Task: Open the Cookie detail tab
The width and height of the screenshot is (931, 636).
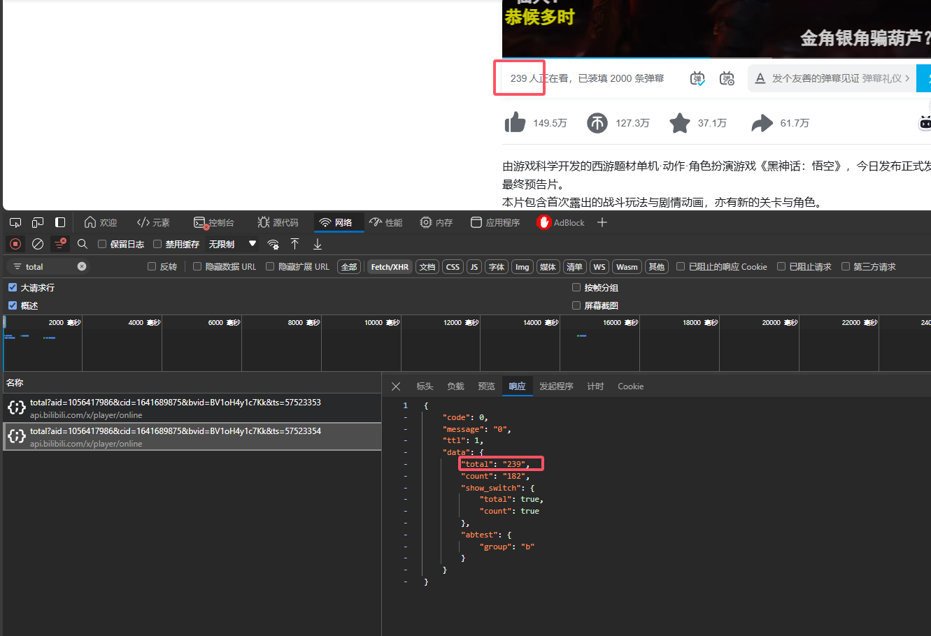Action: [630, 386]
